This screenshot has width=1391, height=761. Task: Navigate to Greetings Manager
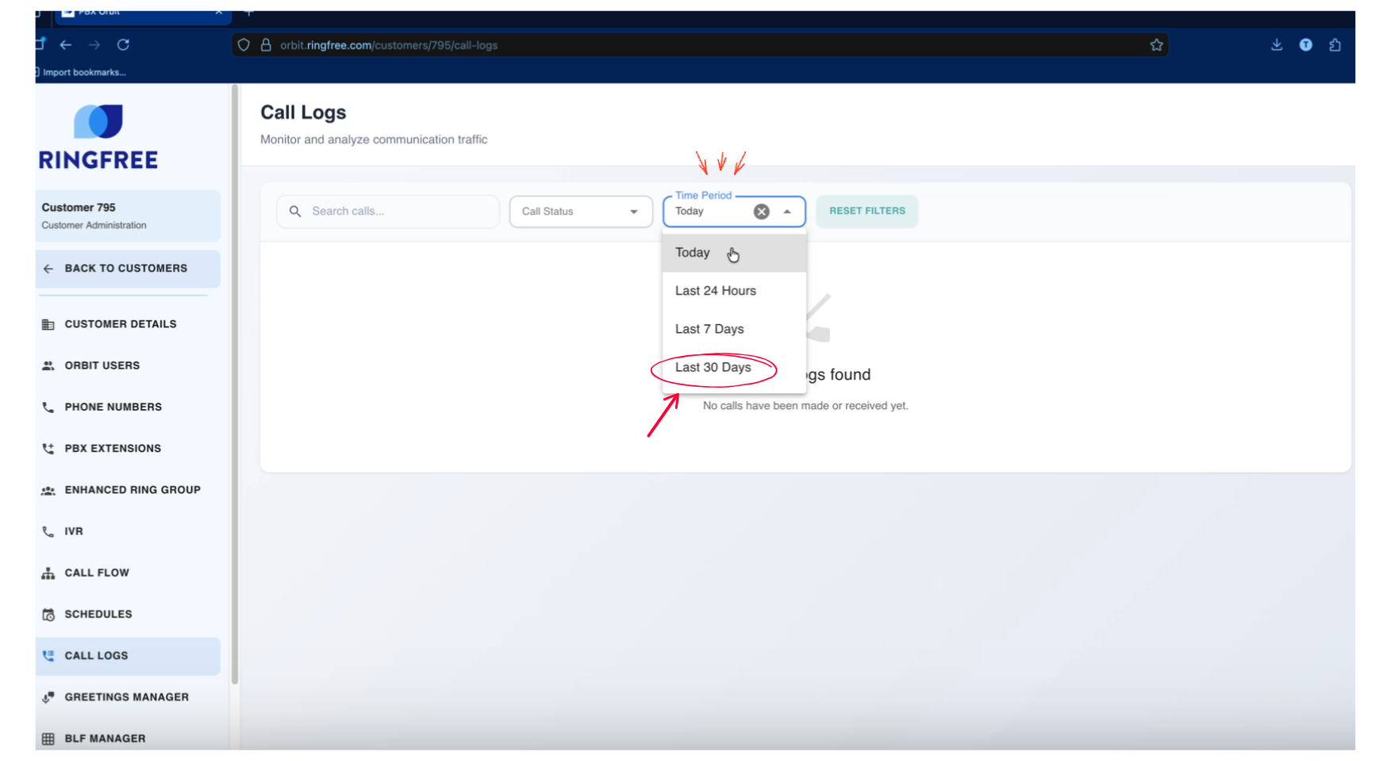(126, 698)
